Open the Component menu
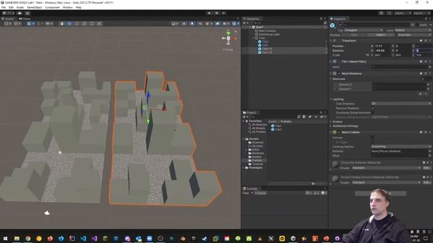Screen dimensions: 433x243 click(x=52, y=7)
